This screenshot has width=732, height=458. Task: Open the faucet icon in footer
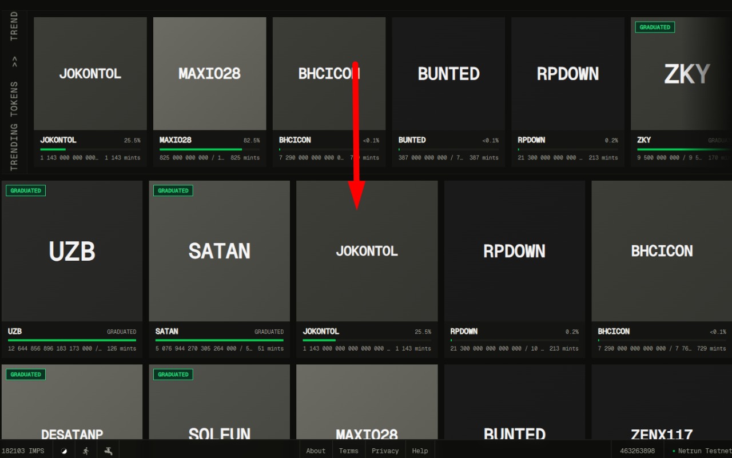pos(108,451)
